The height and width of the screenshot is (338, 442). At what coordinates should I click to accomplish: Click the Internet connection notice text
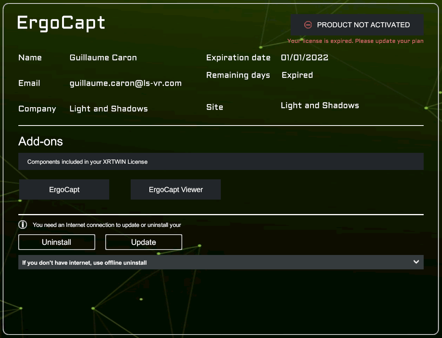click(107, 225)
